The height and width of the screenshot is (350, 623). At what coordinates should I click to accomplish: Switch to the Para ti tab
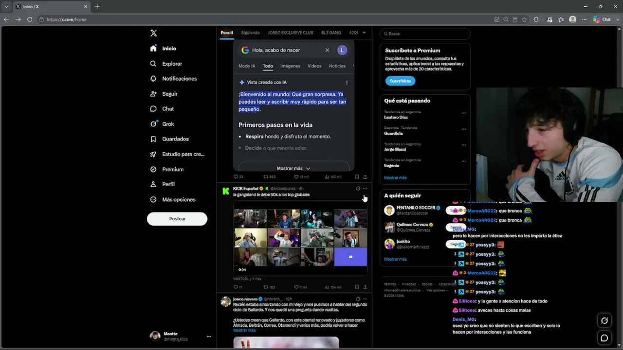[x=227, y=33]
